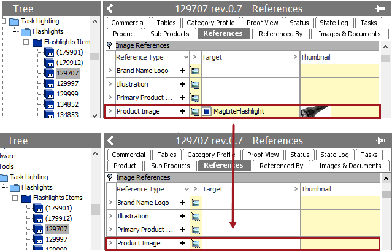Click Illustration image-link icon in upper window

click(195, 84)
